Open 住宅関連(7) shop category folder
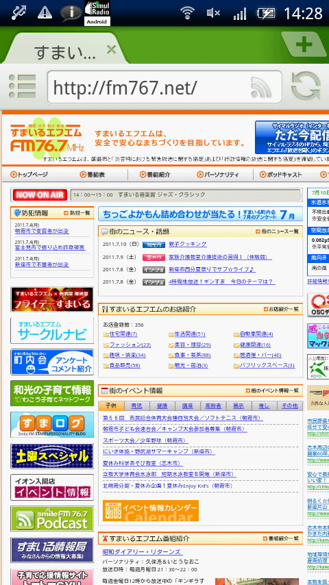Screen dimensions: 329x585 tap(120, 334)
